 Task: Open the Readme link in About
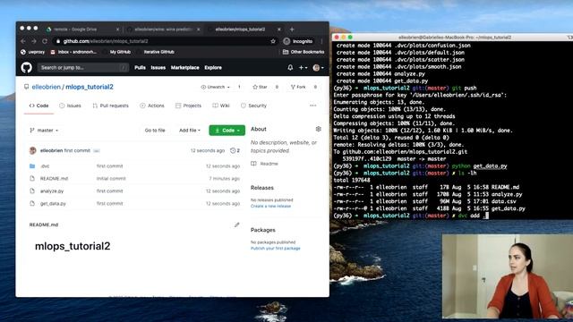click(265, 164)
